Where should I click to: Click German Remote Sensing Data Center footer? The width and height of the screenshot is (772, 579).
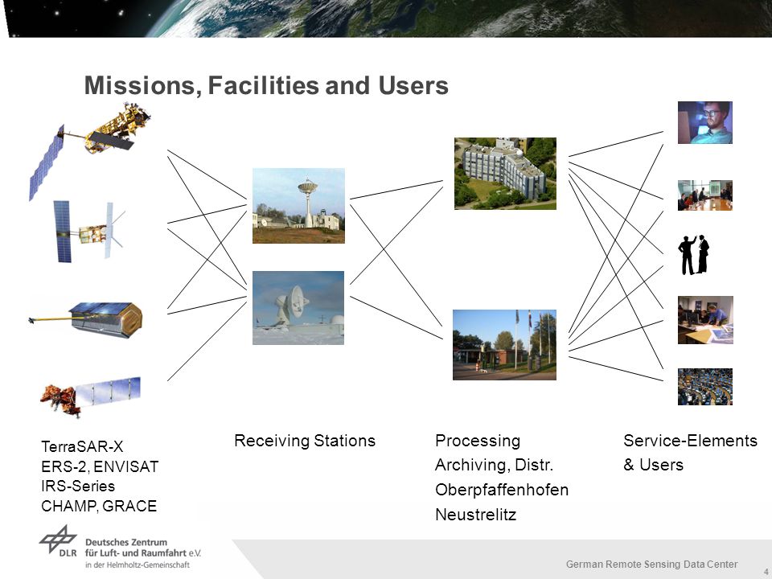(x=652, y=565)
